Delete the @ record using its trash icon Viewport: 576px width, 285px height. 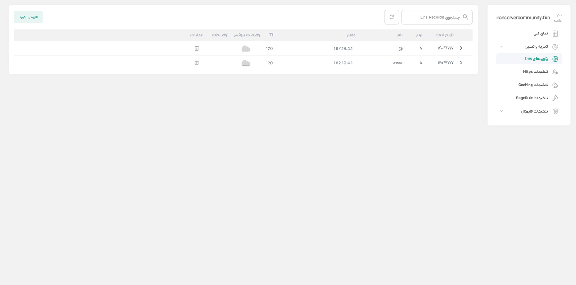[x=197, y=48]
